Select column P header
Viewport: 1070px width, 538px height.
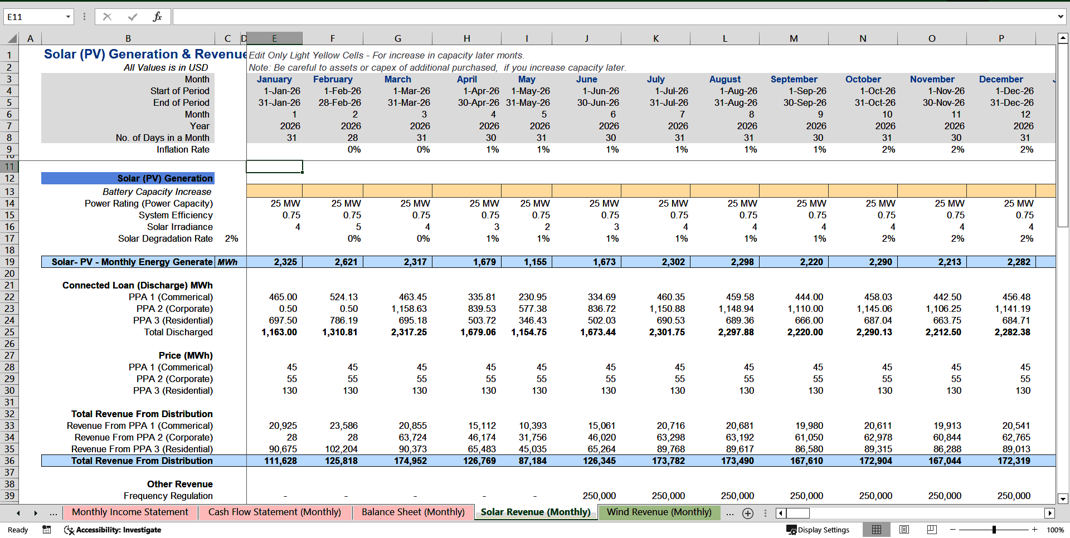[1001, 38]
